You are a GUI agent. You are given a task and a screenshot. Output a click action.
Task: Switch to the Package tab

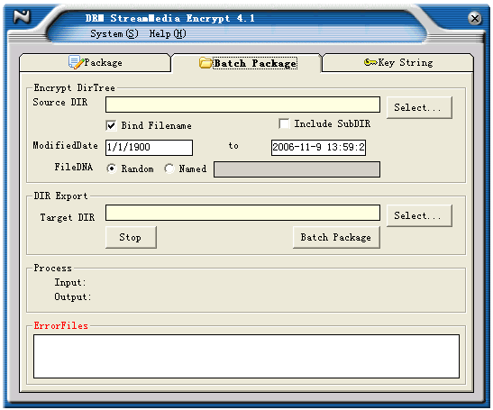coord(96,62)
